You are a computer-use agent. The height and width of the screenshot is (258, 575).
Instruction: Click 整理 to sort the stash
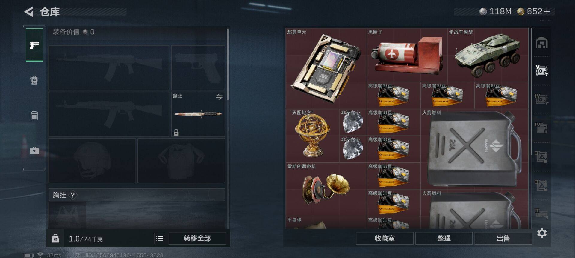444,238
